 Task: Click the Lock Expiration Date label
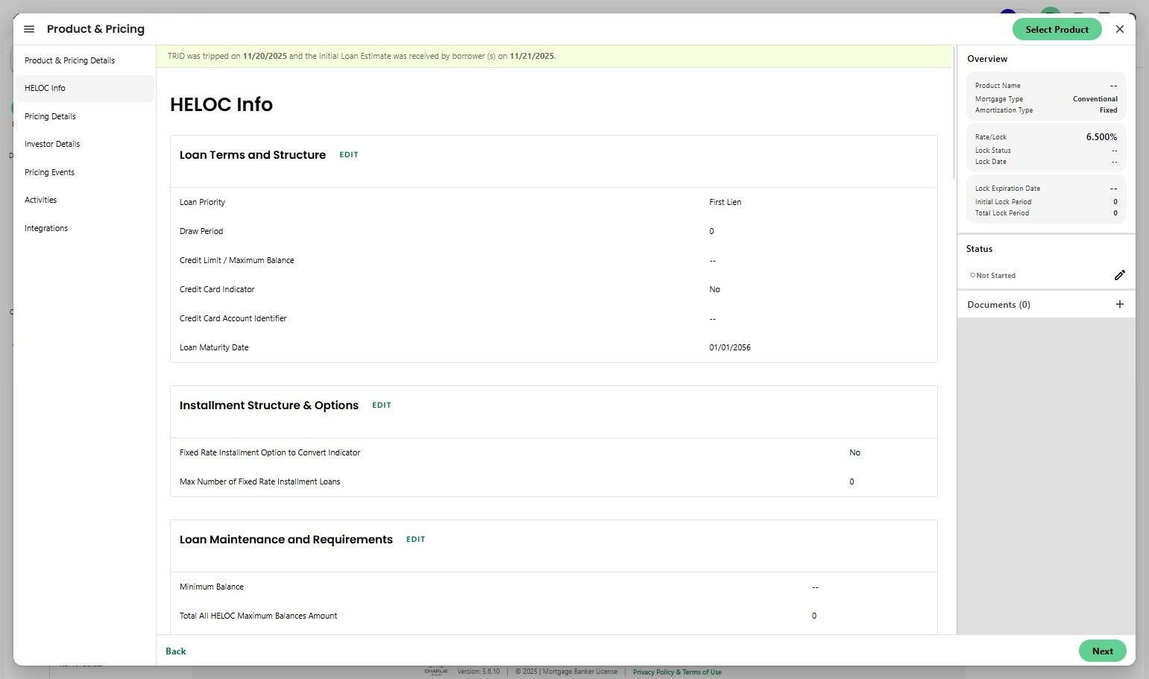pos(1007,189)
